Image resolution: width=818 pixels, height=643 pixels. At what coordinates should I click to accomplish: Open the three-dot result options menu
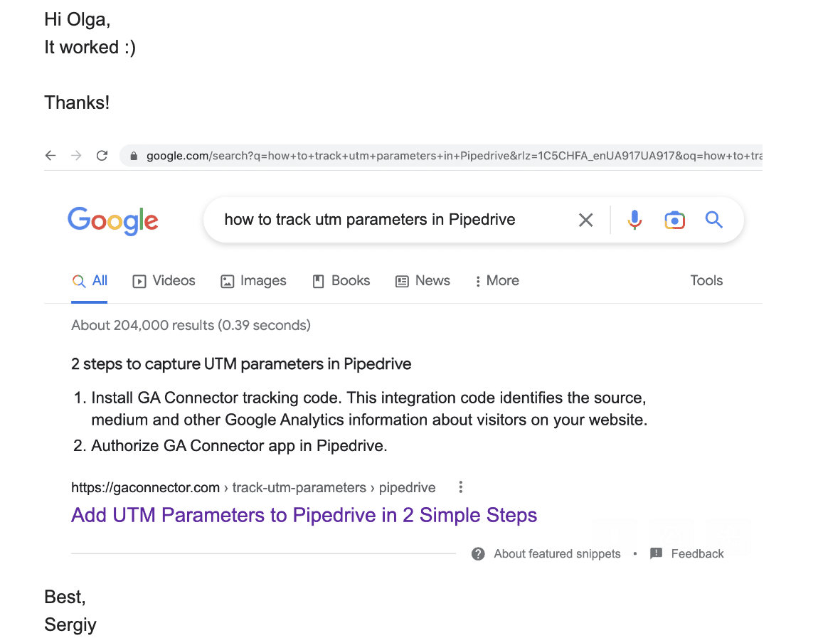[x=461, y=487]
